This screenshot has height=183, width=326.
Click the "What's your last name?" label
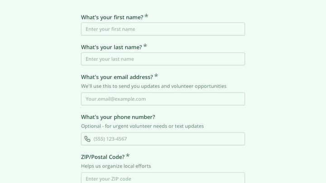point(111,47)
